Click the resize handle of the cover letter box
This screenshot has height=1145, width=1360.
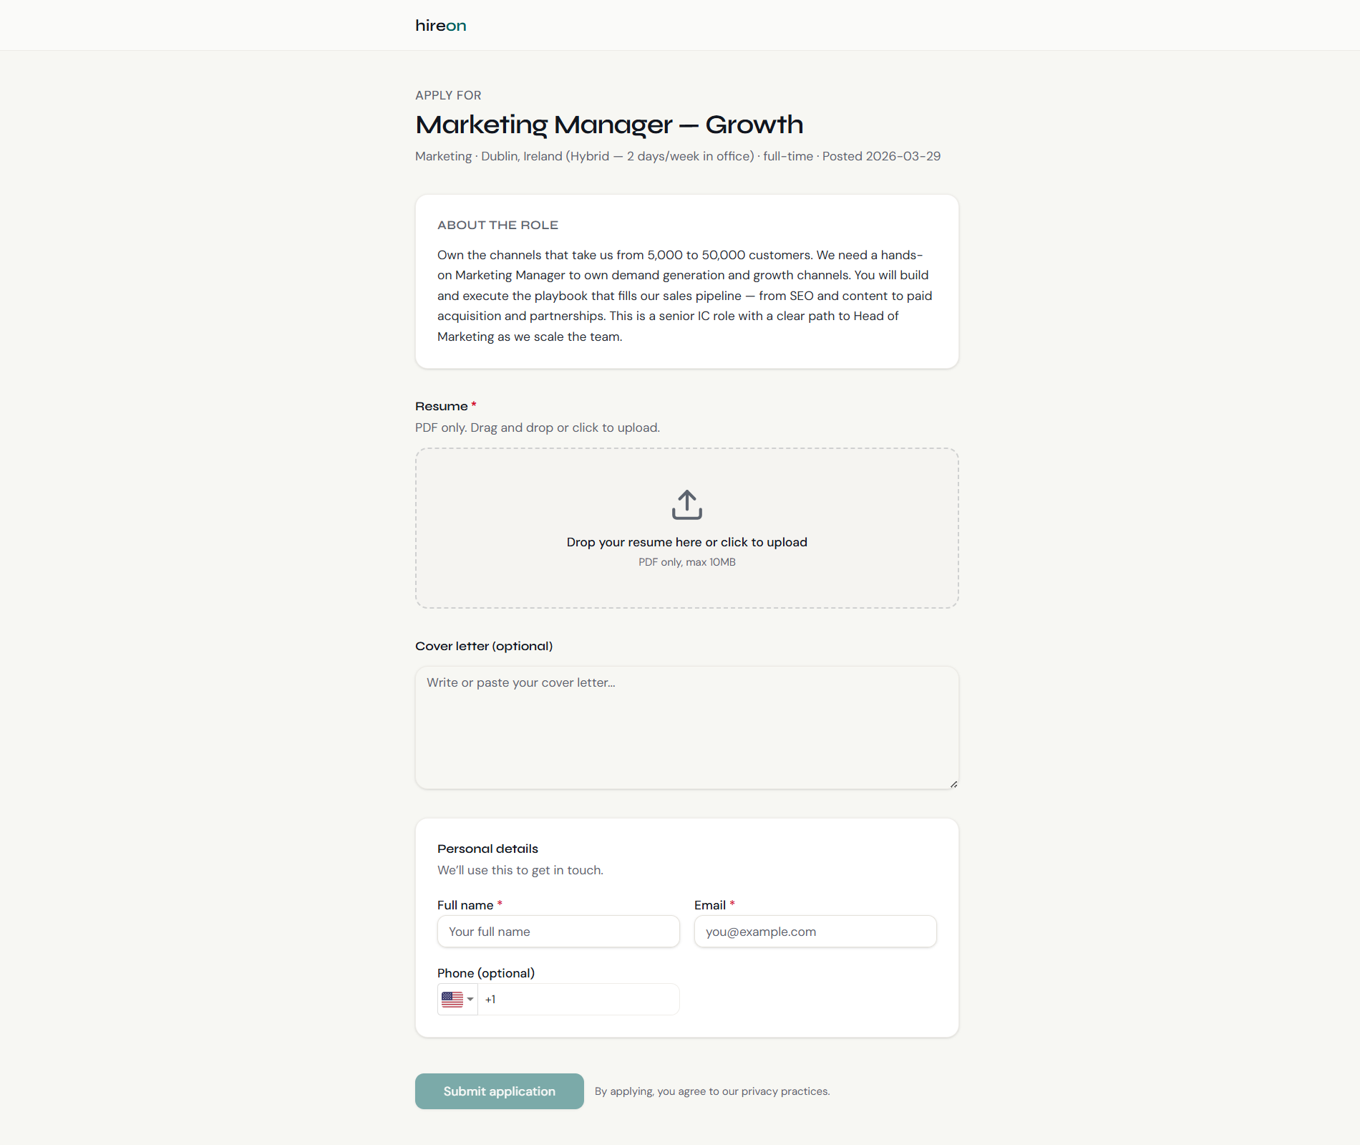coord(953,783)
